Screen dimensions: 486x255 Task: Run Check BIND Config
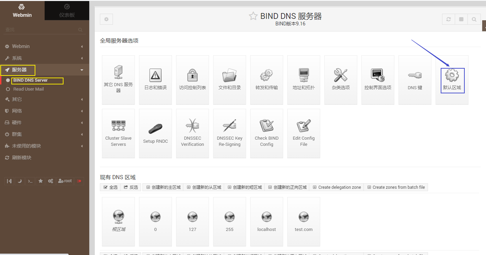click(267, 134)
